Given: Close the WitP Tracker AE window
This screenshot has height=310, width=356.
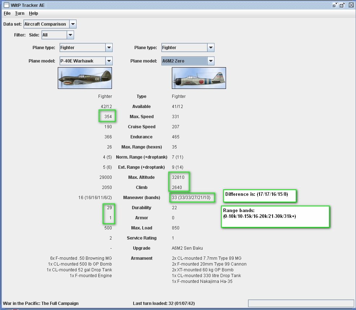Looking at the screenshot, I should 351,5.
